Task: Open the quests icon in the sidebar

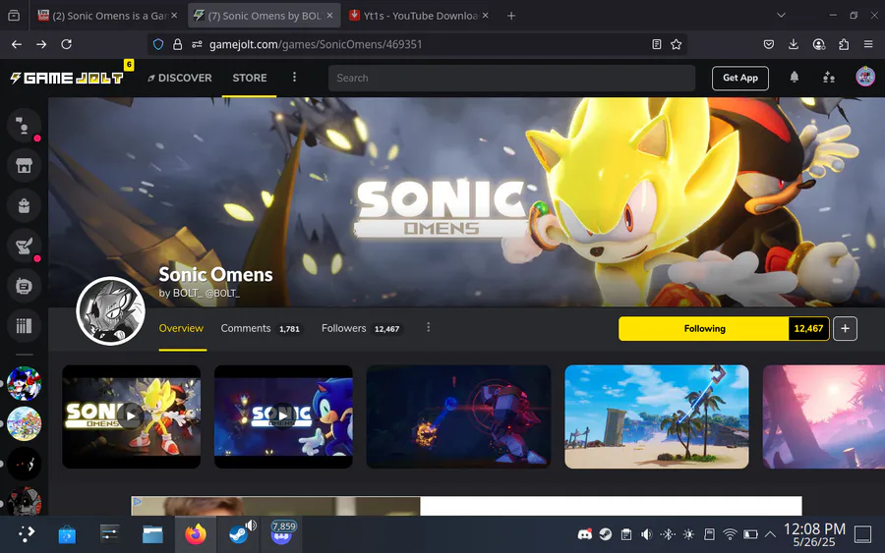Action: 24,246
